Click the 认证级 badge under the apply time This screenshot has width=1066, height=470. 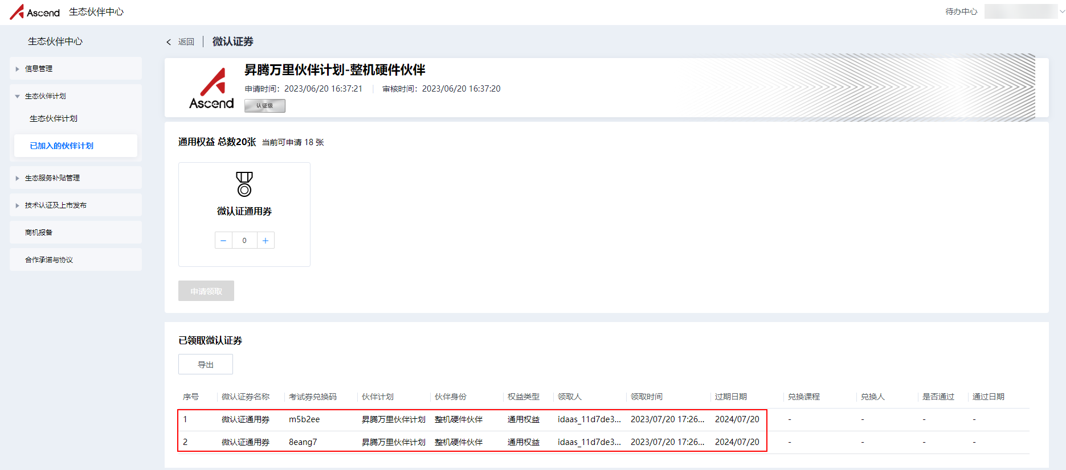click(x=265, y=106)
